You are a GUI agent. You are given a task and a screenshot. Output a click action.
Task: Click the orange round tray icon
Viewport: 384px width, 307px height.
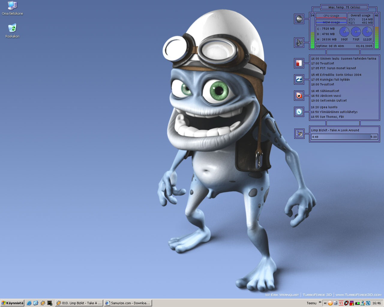pos(330,303)
